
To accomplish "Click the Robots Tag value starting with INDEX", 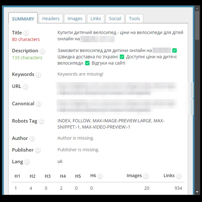I will point(111,124).
